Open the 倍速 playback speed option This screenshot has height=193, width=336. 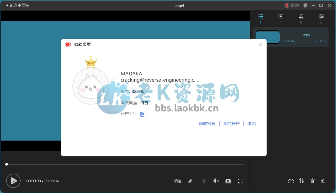pos(178,181)
